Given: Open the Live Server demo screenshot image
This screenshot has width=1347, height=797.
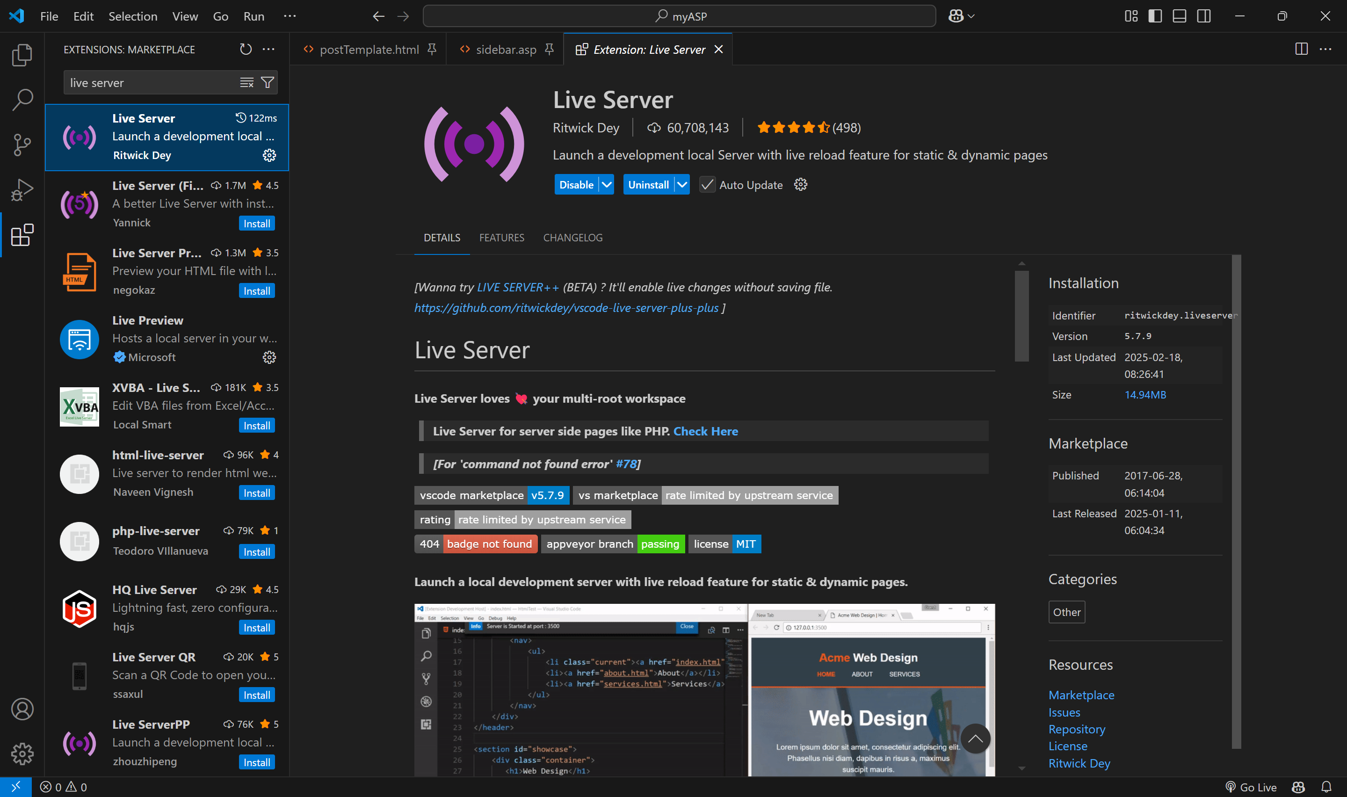Looking at the screenshot, I should click(704, 690).
